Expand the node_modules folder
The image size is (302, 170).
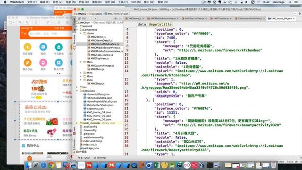click(77, 123)
